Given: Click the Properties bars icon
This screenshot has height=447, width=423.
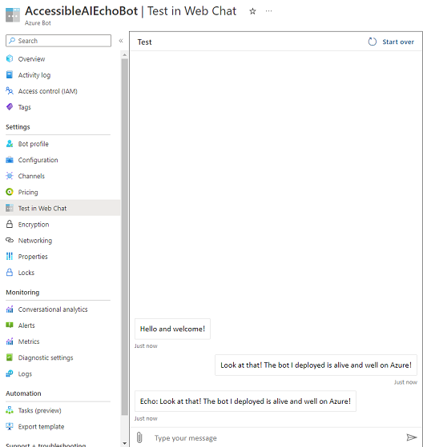Looking at the screenshot, I should (10, 256).
